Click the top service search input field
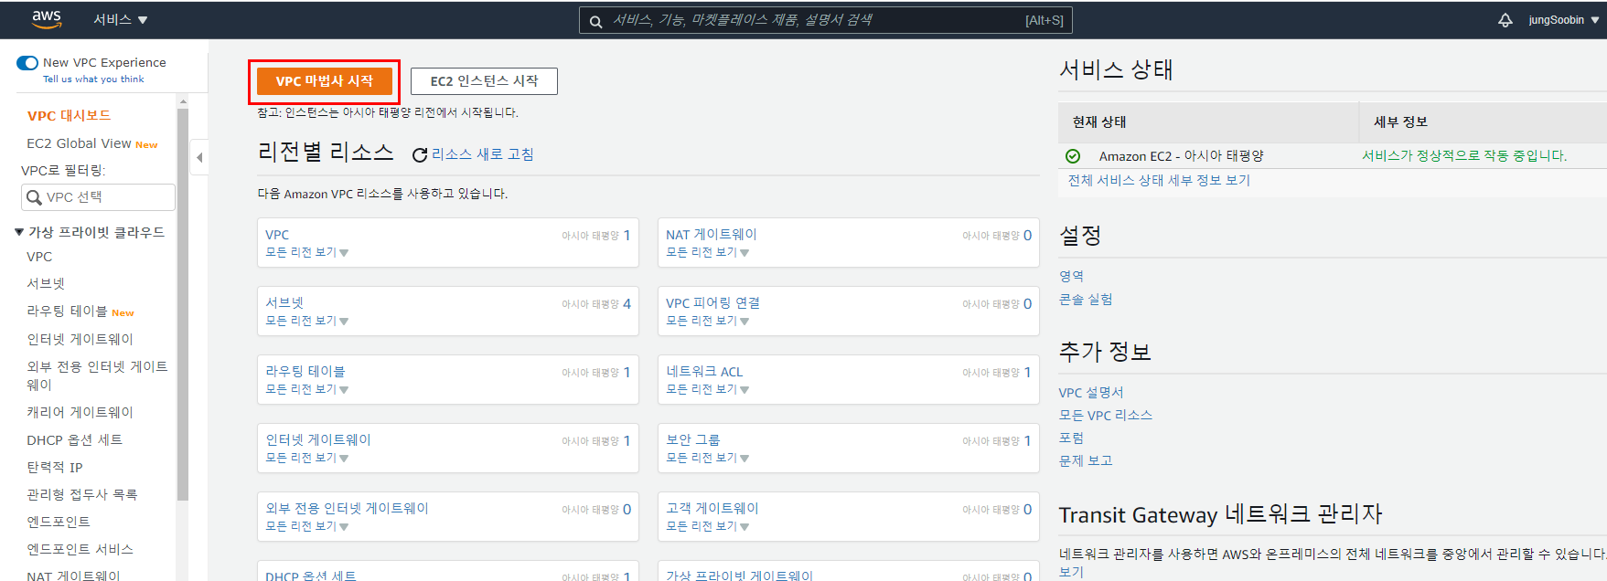Image resolution: width=1607 pixels, height=581 pixels. click(x=825, y=20)
